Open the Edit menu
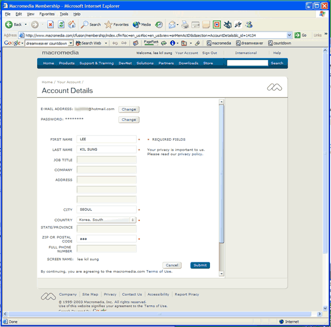This screenshot has width=331, height=327. point(19,14)
